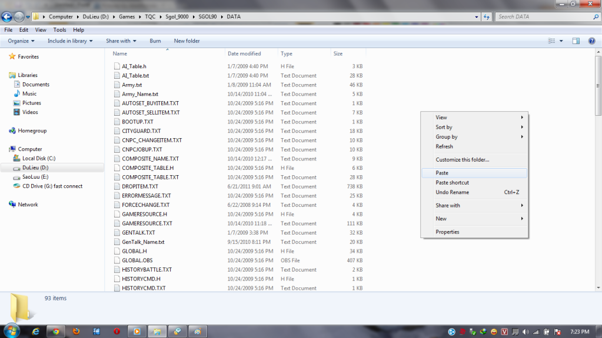Open the File menu
The width and height of the screenshot is (602, 338).
(8, 30)
